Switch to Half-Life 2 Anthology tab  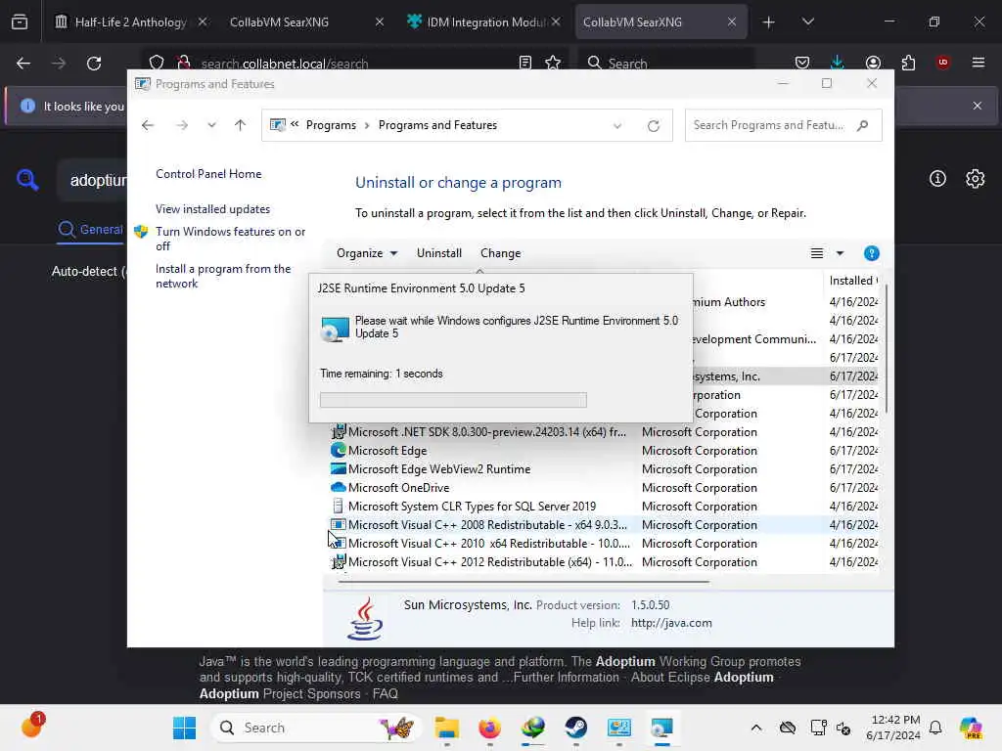[131, 22]
